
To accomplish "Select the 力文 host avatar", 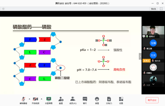I will pyautogui.click(x=153, y=55).
